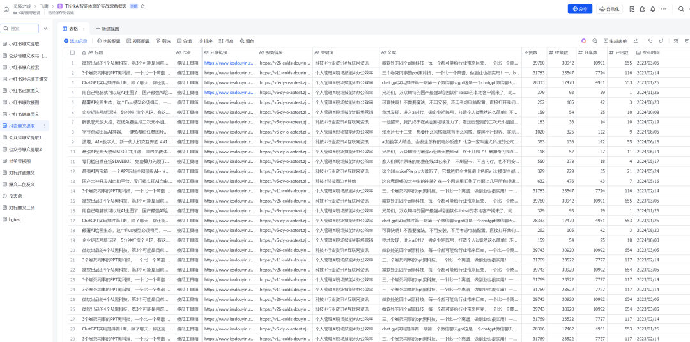Open 小红书爆文检索 table in sidebar
Screen dimensions: 690x342
tap(25, 67)
